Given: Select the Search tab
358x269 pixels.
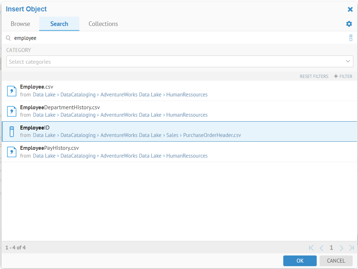Looking at the screenshot, I should pos(59,24).
